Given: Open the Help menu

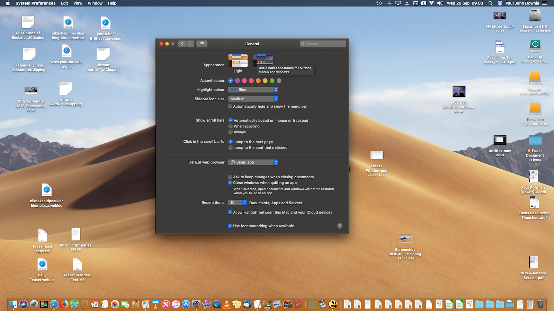Looking at the screenshot, I should pos(112,3).
